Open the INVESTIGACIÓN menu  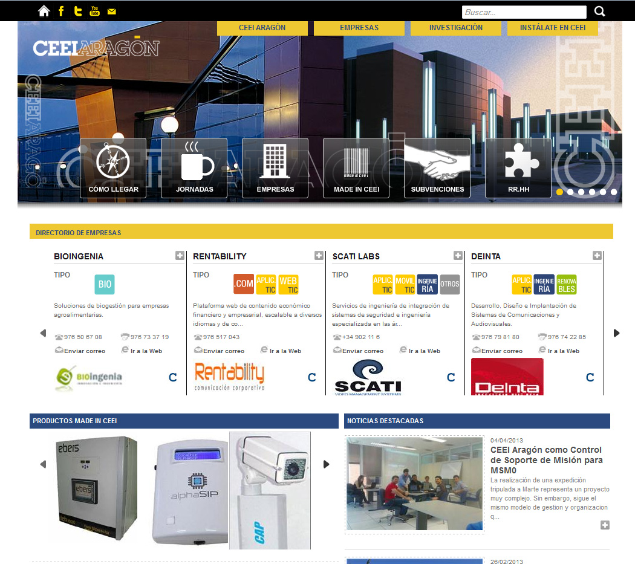pyautogui.click(x=456, y=28)
